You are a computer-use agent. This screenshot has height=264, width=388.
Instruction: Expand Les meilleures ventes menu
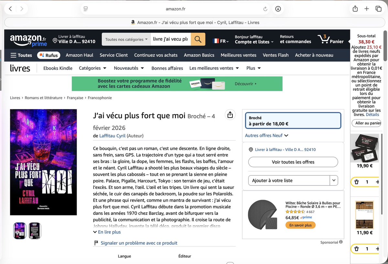[x=214, y=68]
